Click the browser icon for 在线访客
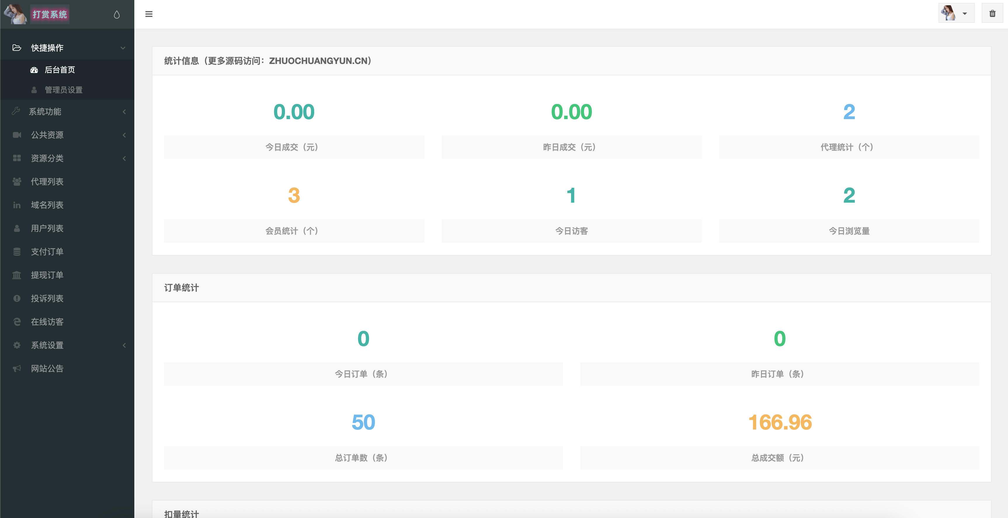 (x=17, y=321)
